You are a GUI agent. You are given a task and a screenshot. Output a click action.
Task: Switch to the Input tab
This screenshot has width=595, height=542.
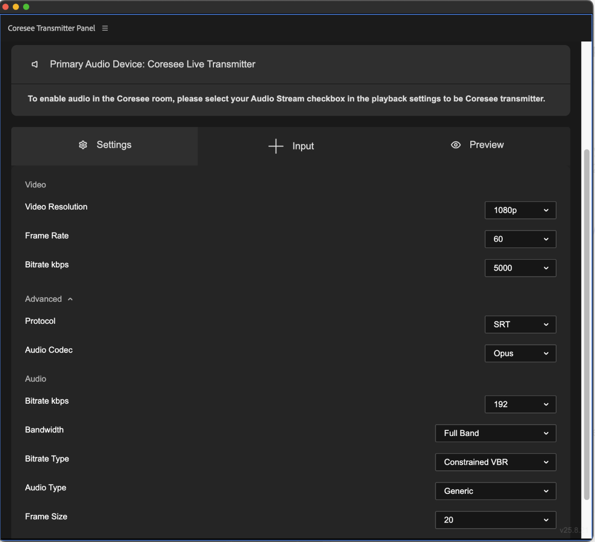(x=291, y=146)
